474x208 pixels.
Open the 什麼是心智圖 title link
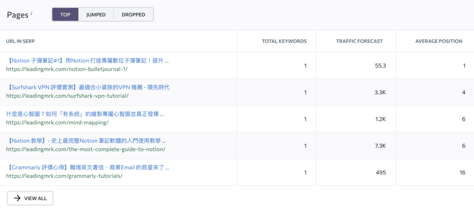(85, 114)
